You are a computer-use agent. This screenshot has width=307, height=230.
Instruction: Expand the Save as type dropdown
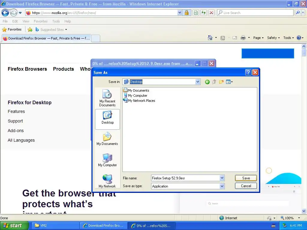tap(222, 186)
